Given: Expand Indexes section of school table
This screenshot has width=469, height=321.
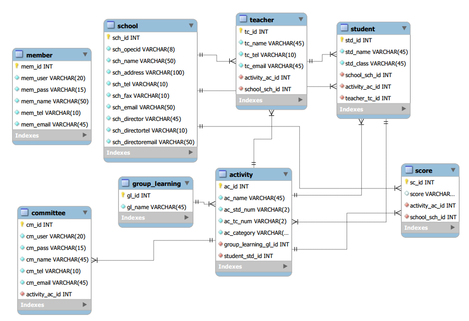Looking at the screenshot, I should coord(191,152).
